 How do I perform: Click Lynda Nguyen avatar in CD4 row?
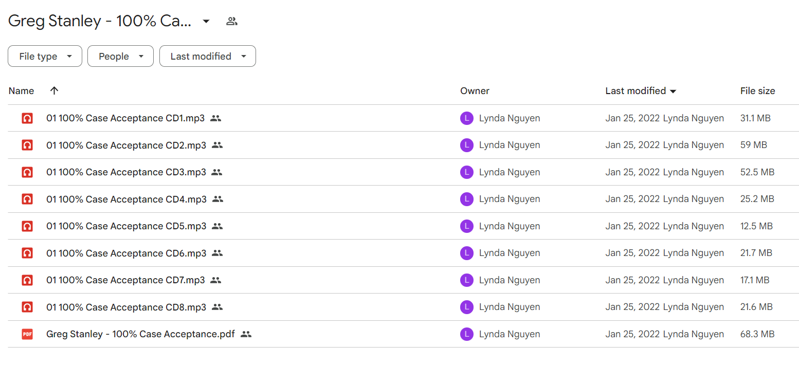[x=466, y=199]
